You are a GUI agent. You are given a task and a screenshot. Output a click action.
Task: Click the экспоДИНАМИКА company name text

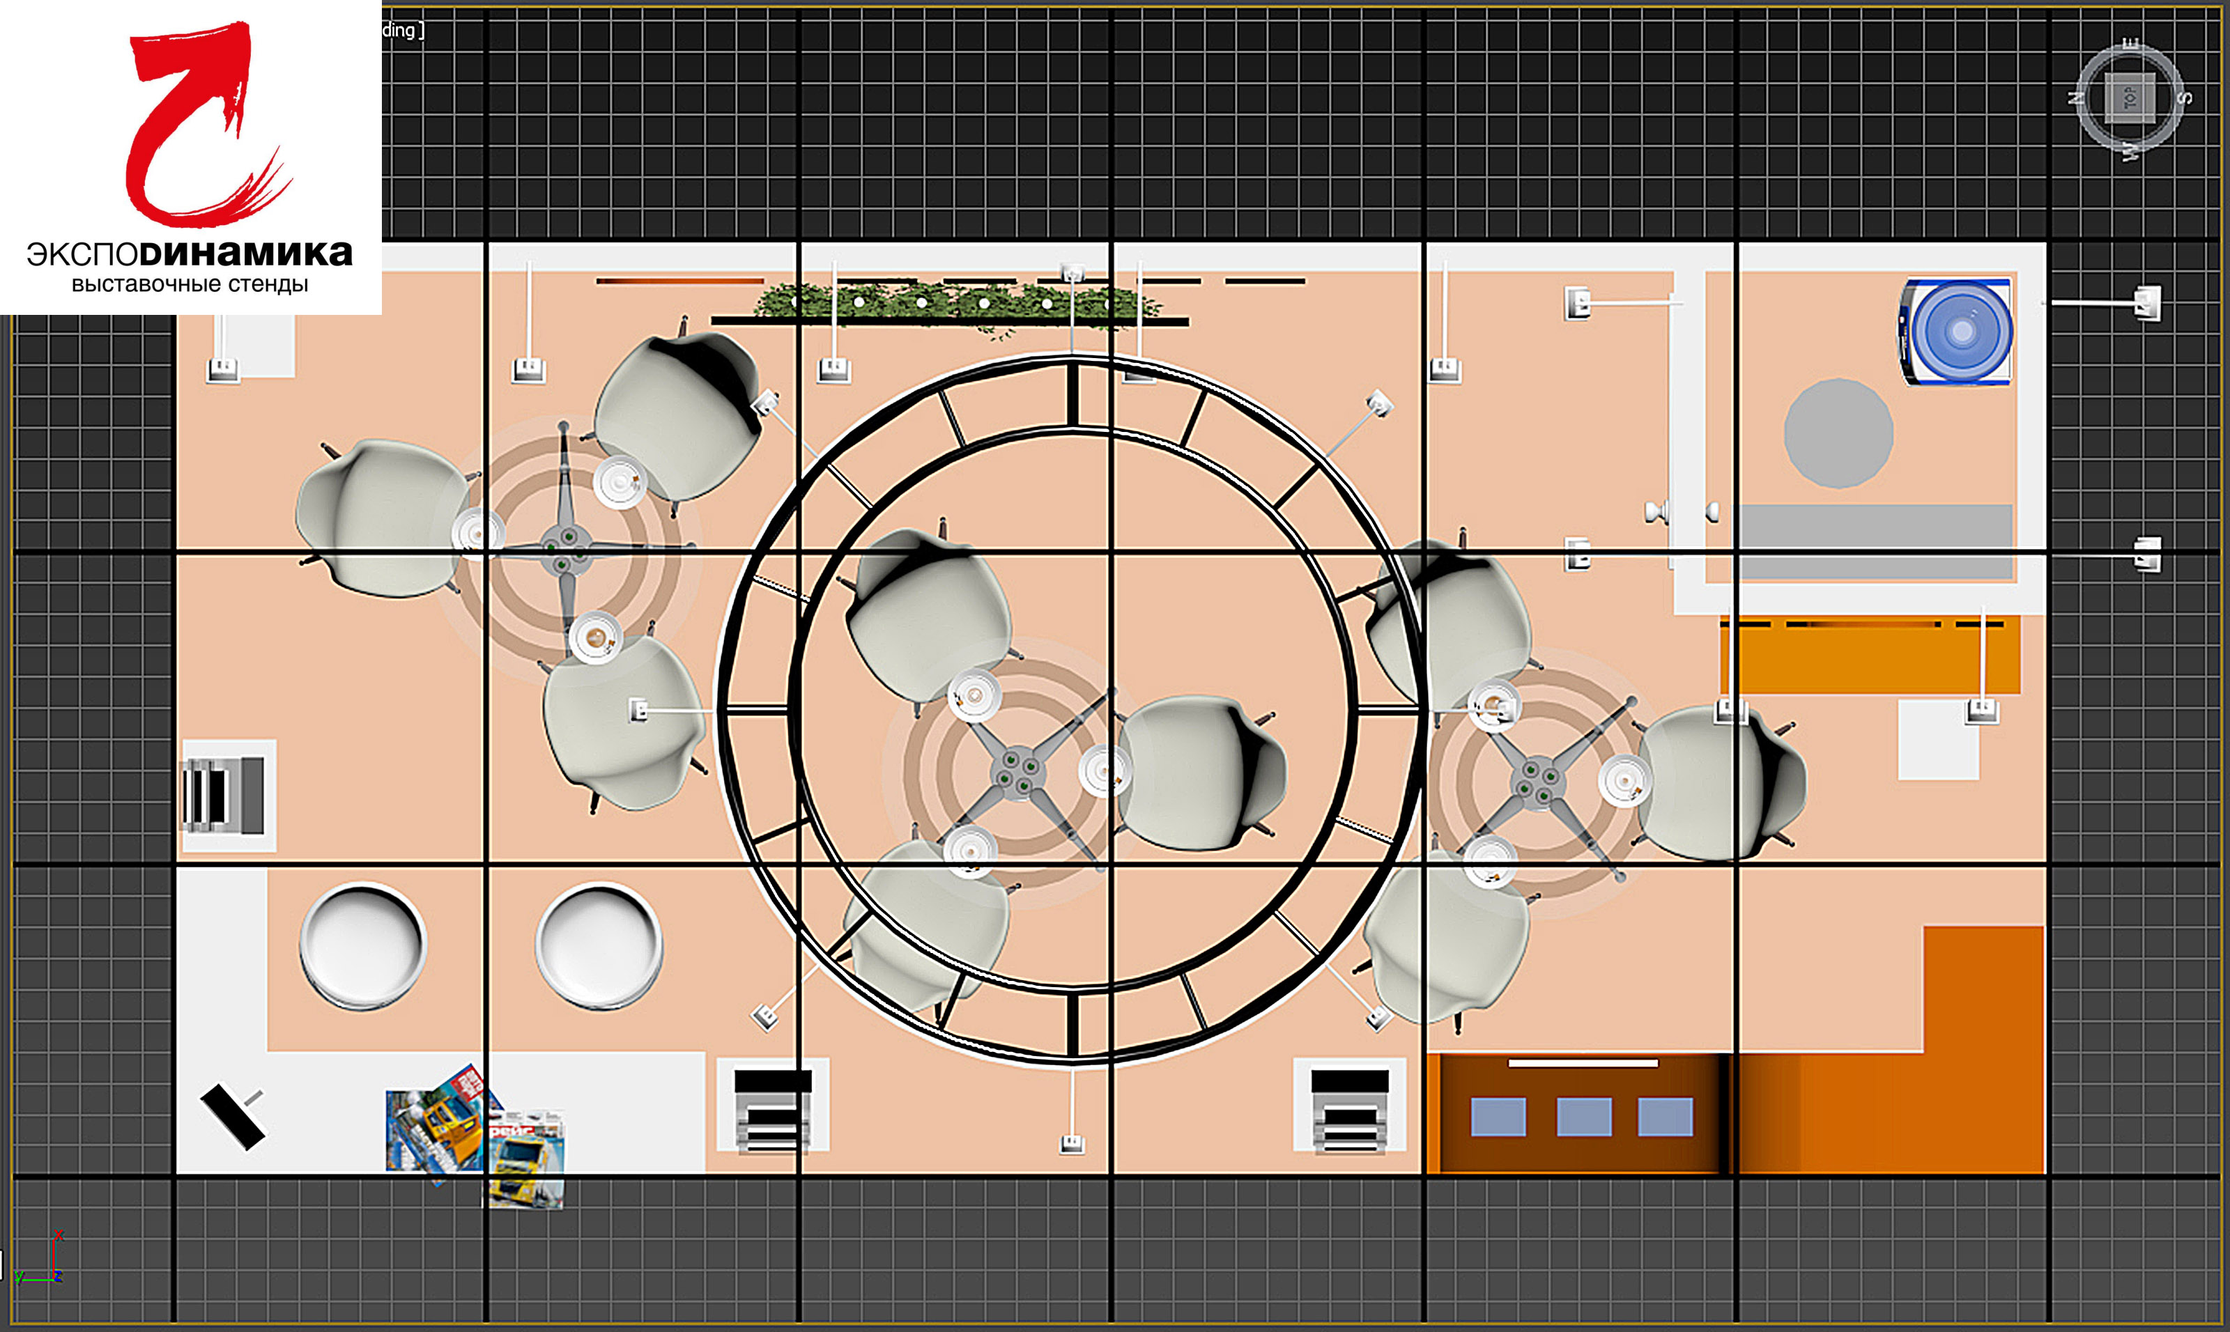point(190,254)
